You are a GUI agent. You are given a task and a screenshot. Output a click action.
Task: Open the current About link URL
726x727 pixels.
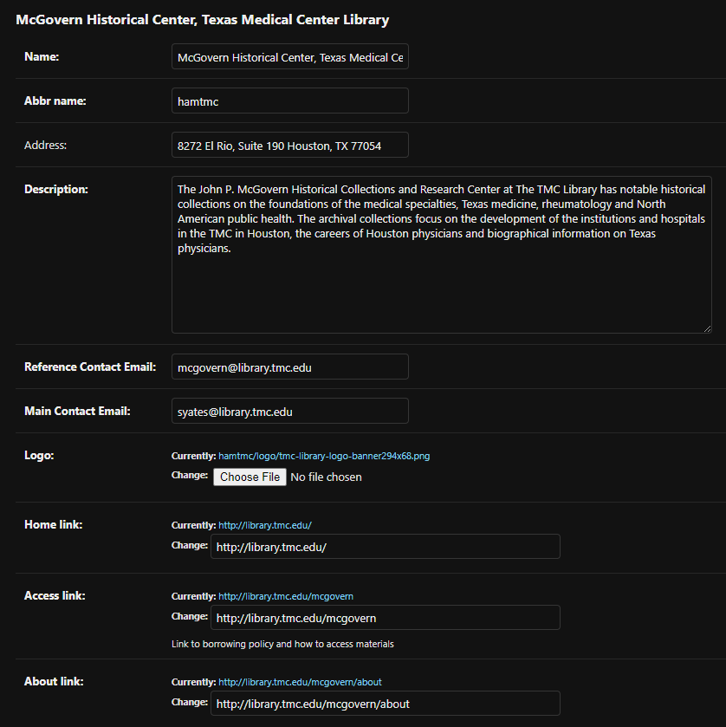pos(300,682)
